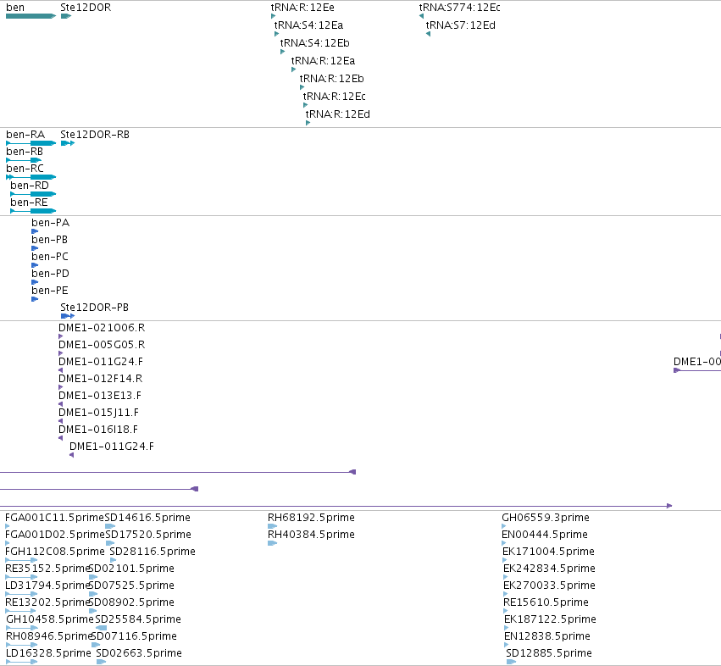Select the SD07525.5prime EST label
Viewport: 721px width, 666px height.
coord(131,586)
